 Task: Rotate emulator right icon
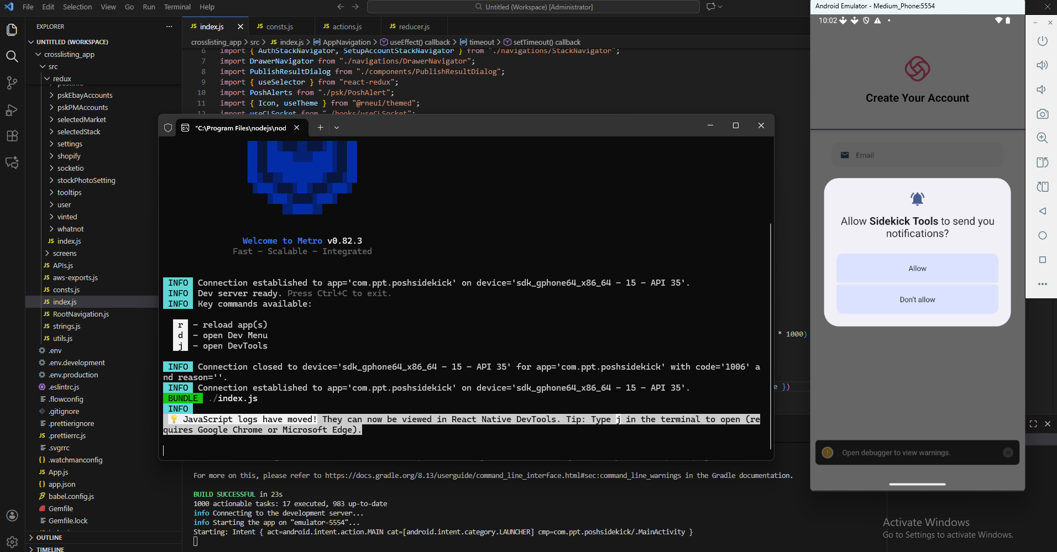click(x=1042, y=187)
